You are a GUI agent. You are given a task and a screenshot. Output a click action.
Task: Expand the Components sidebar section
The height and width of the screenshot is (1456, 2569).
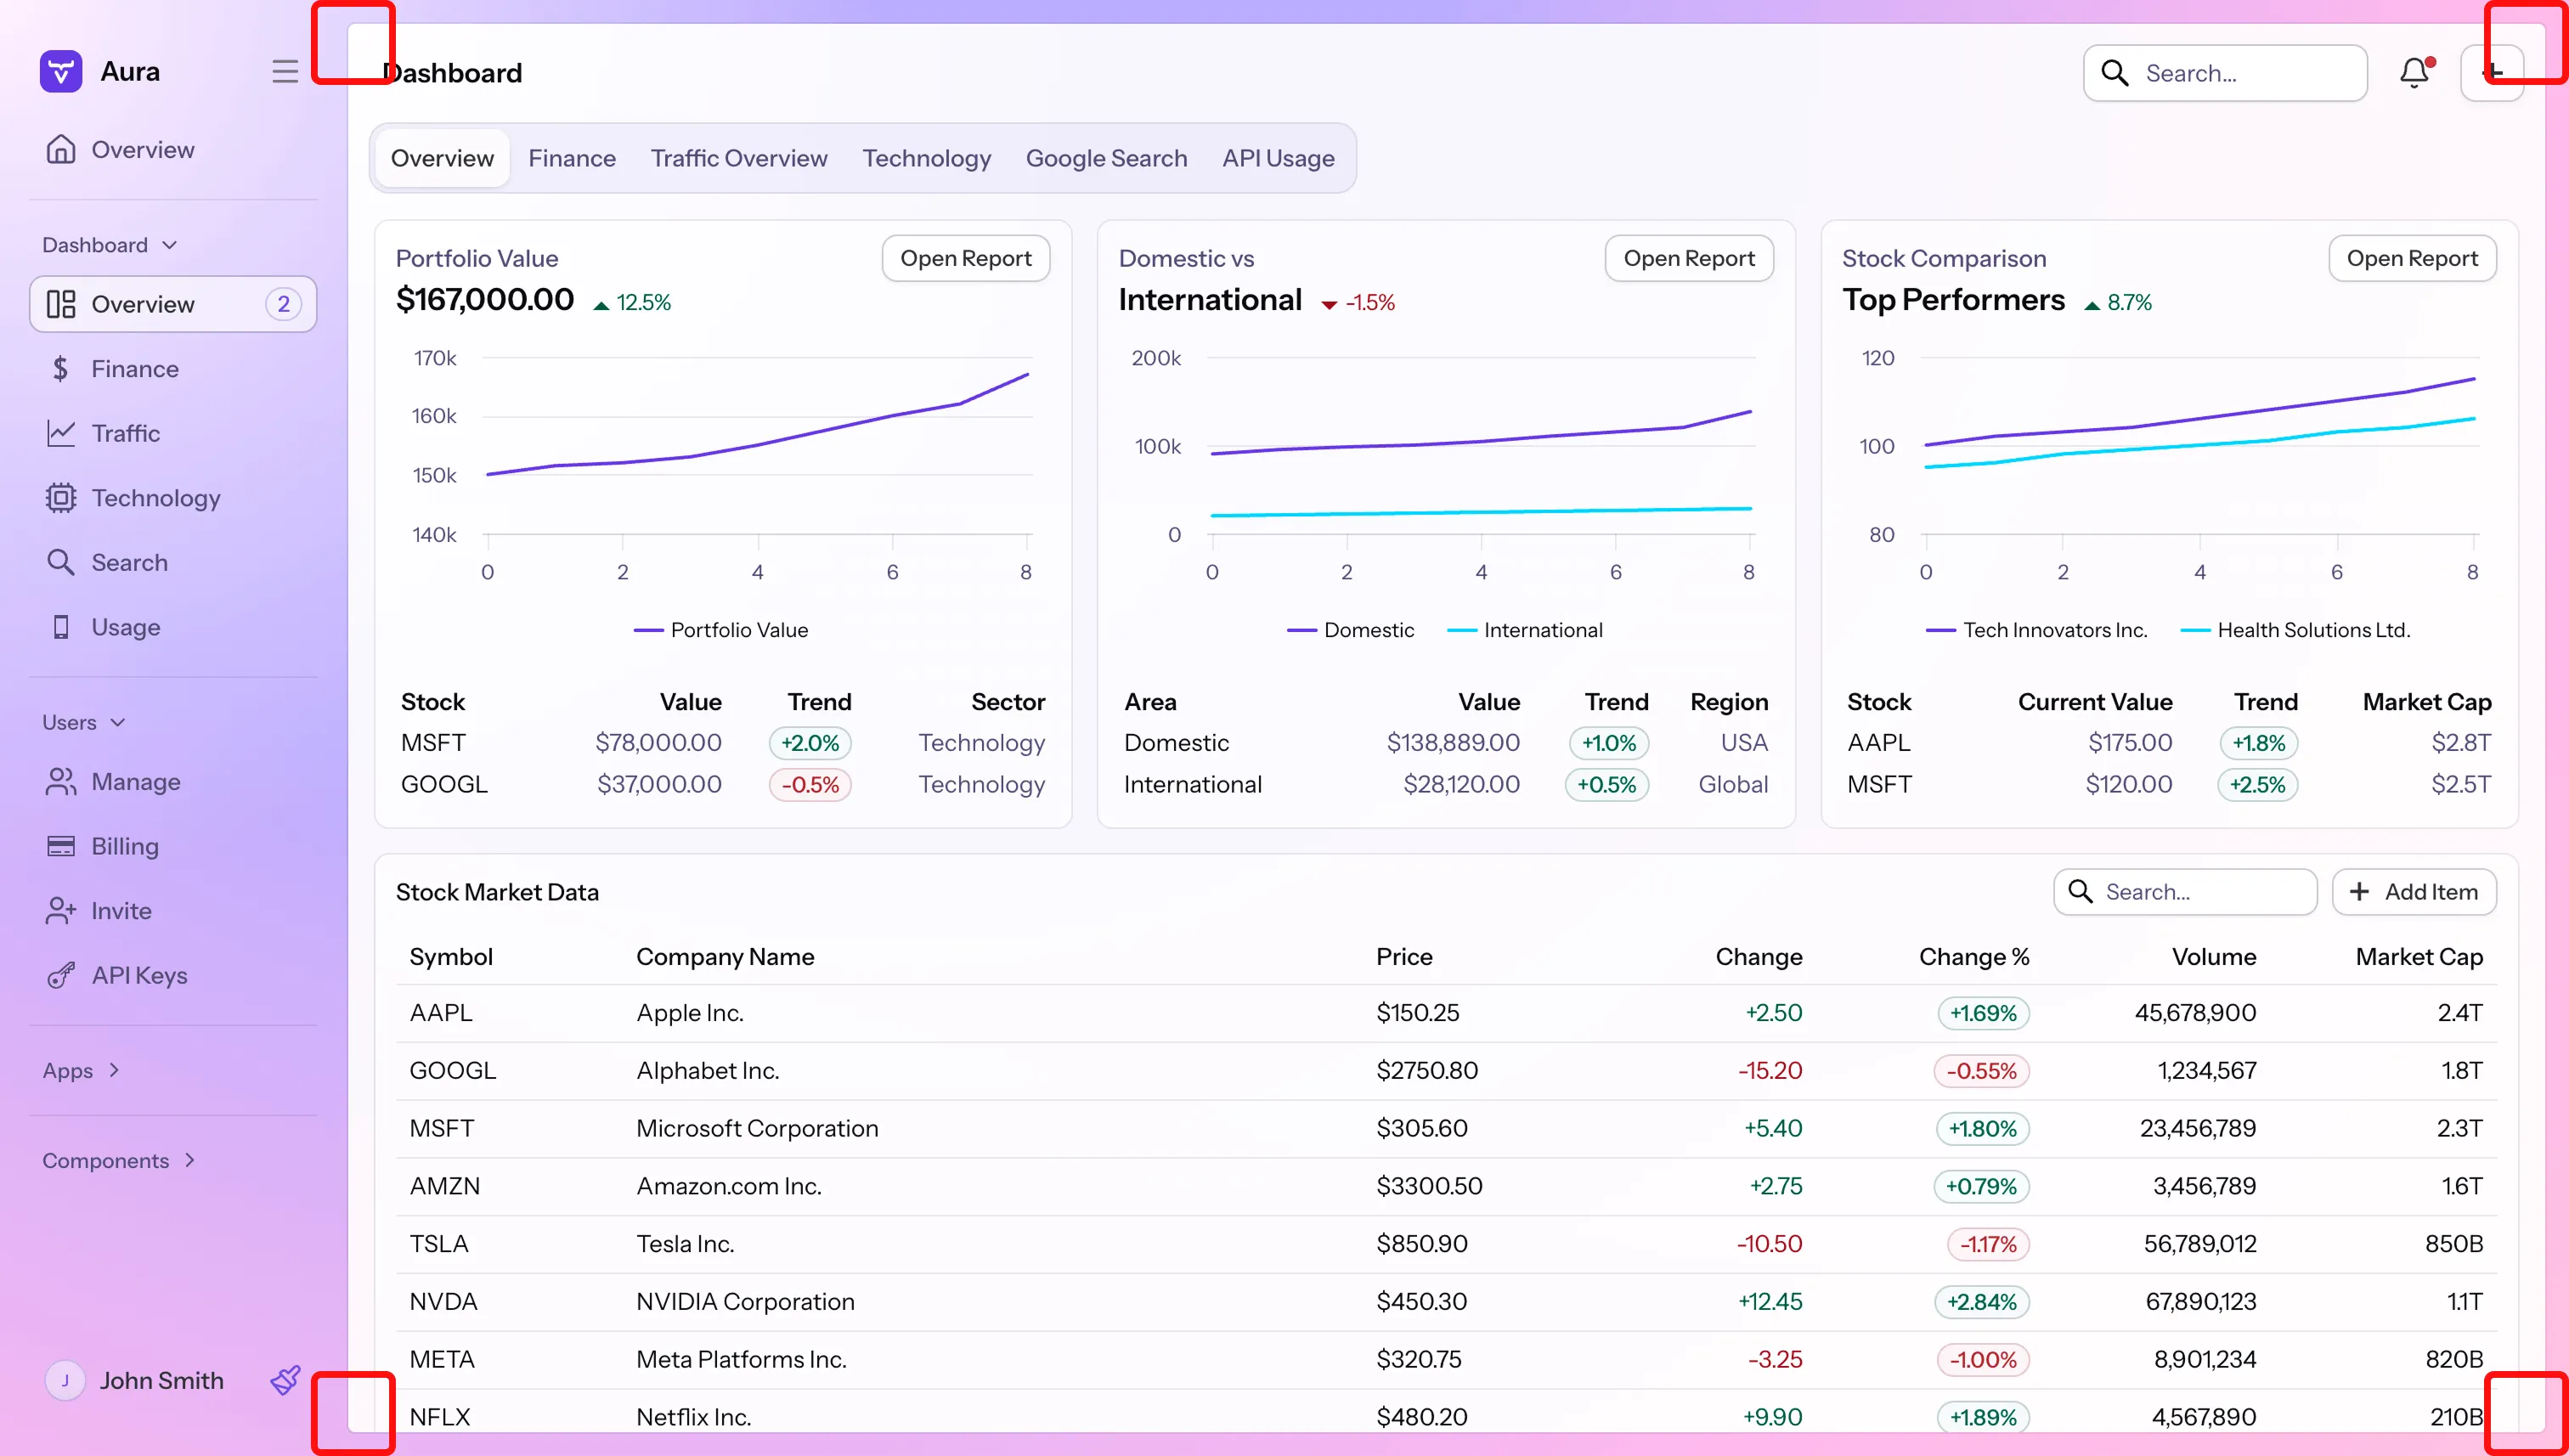119,1160
